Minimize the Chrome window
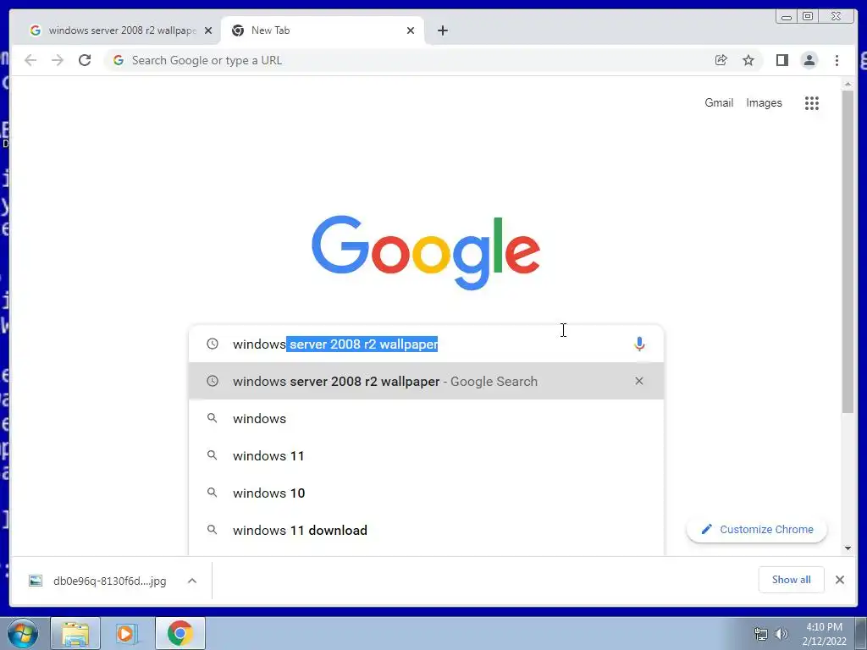 coord(787,16)
